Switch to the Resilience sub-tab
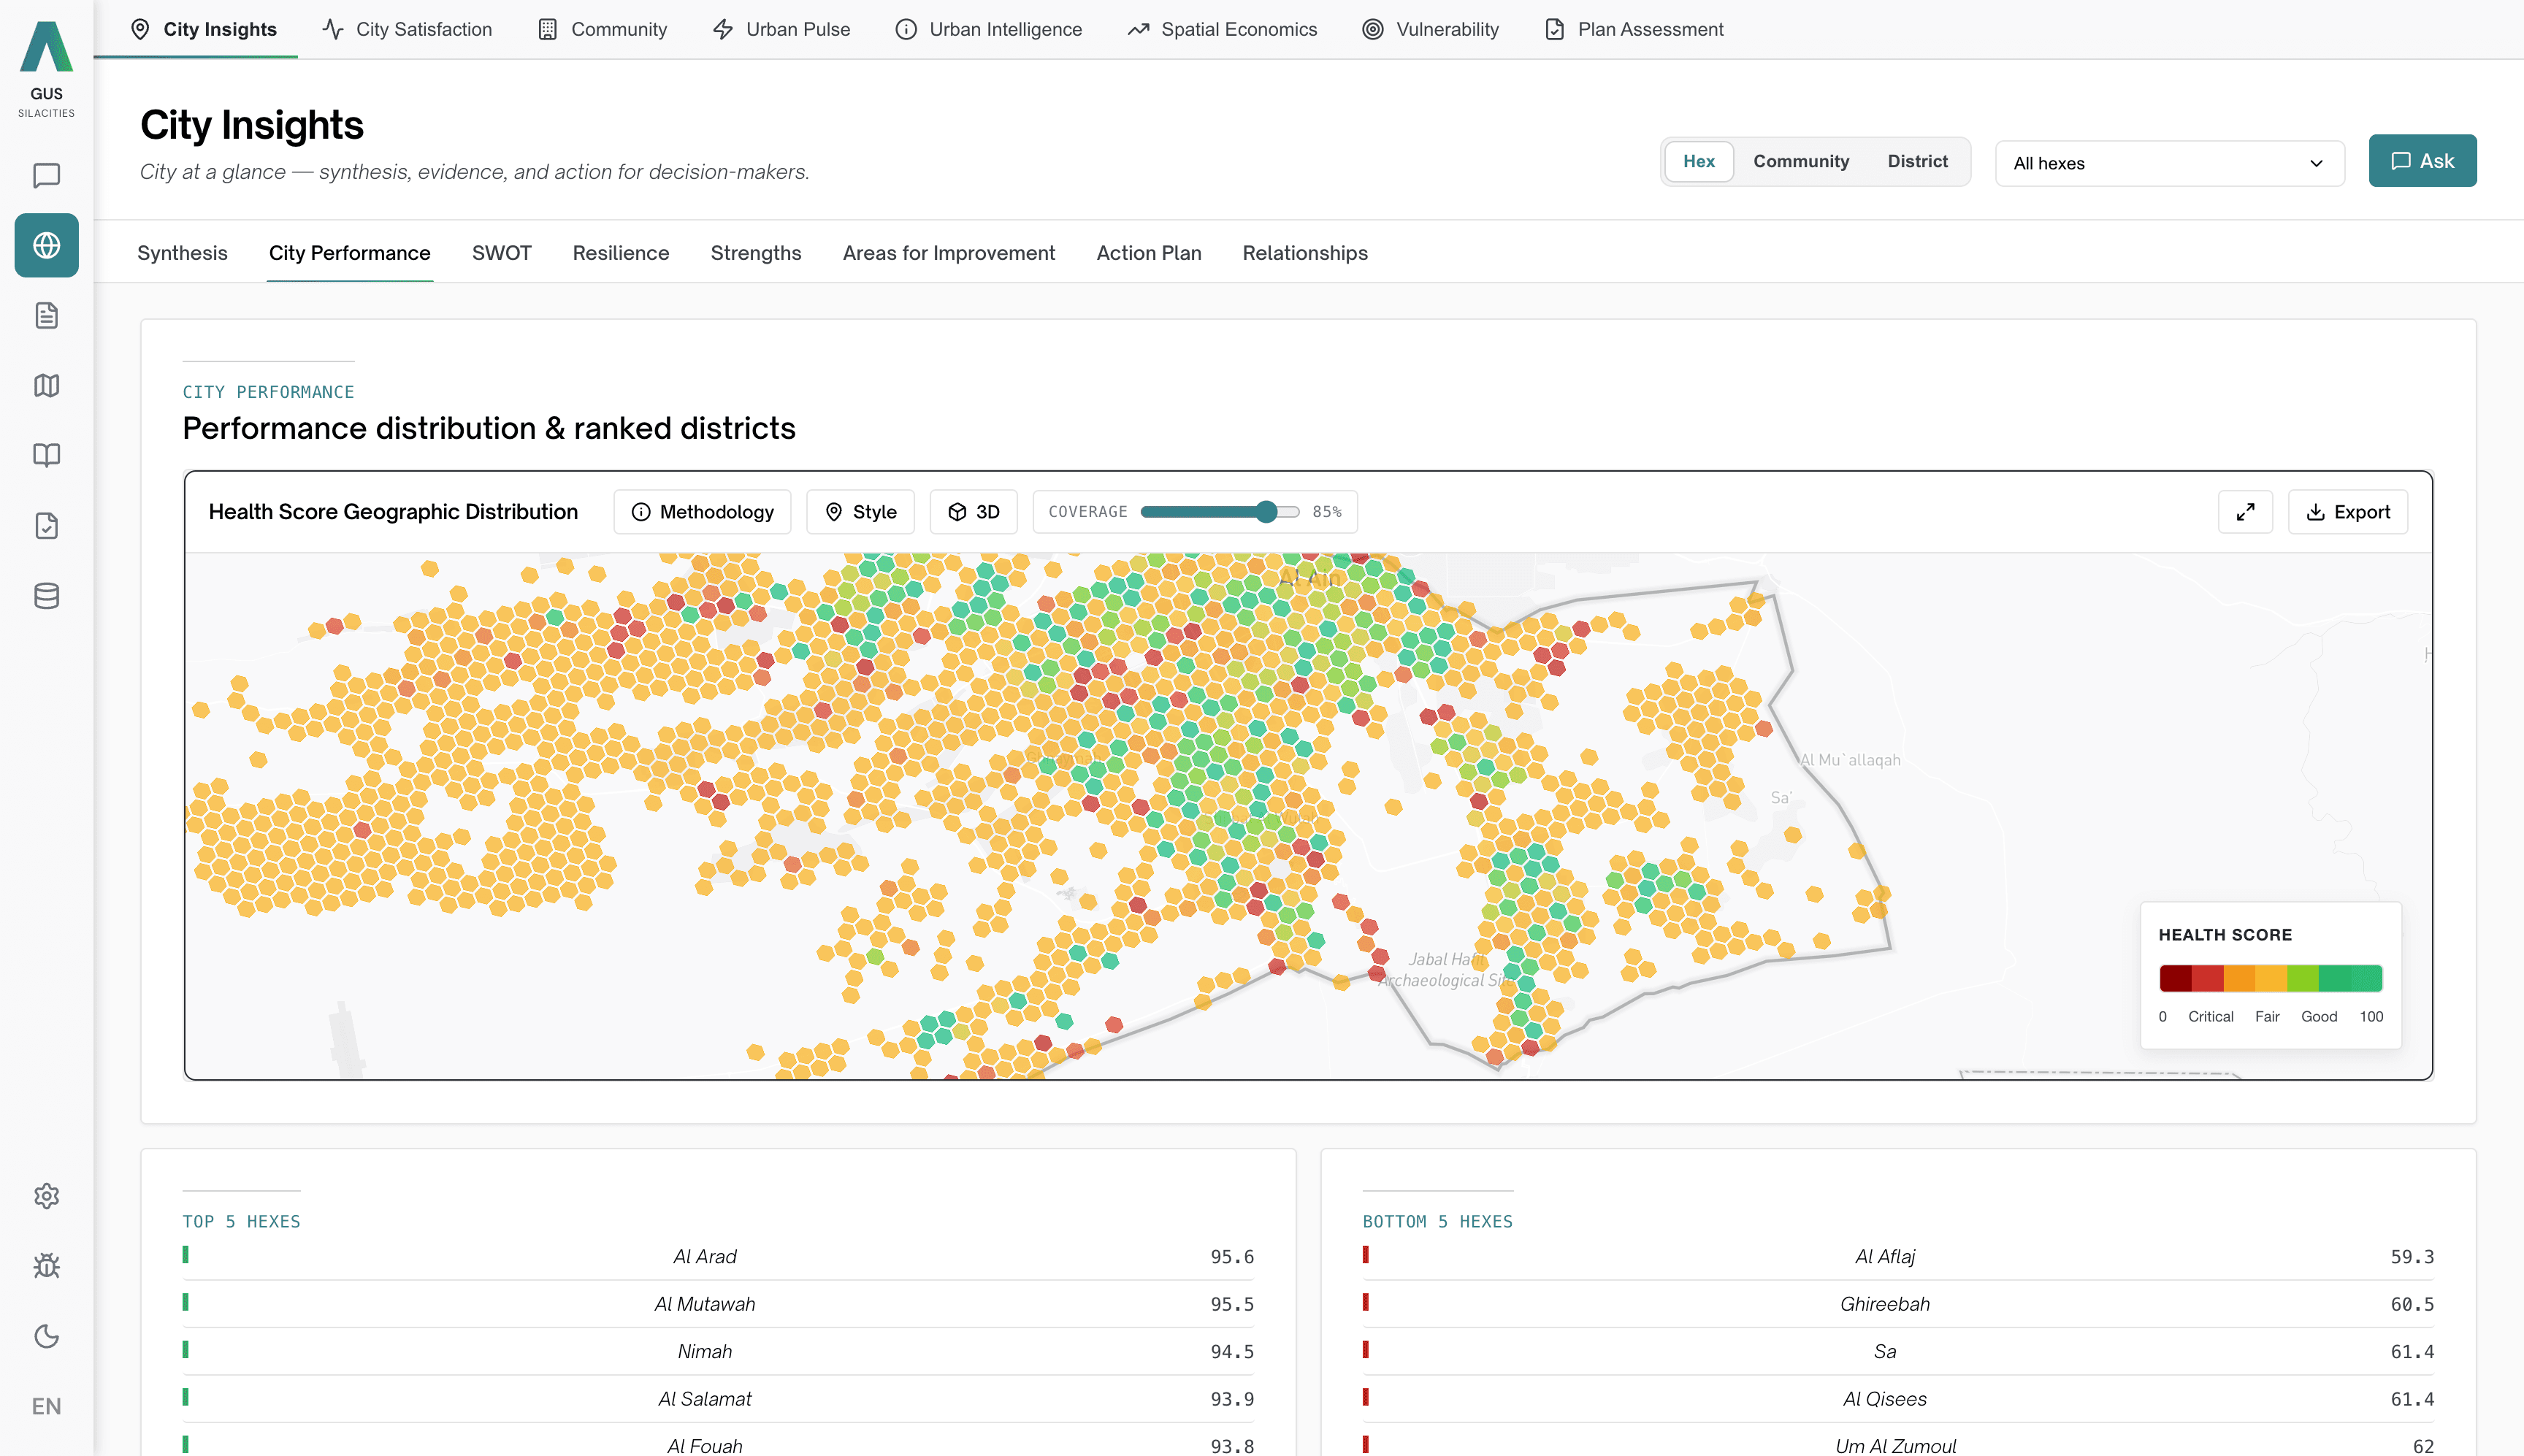This screenshot has height=1456, width=2524. point(621,253)
